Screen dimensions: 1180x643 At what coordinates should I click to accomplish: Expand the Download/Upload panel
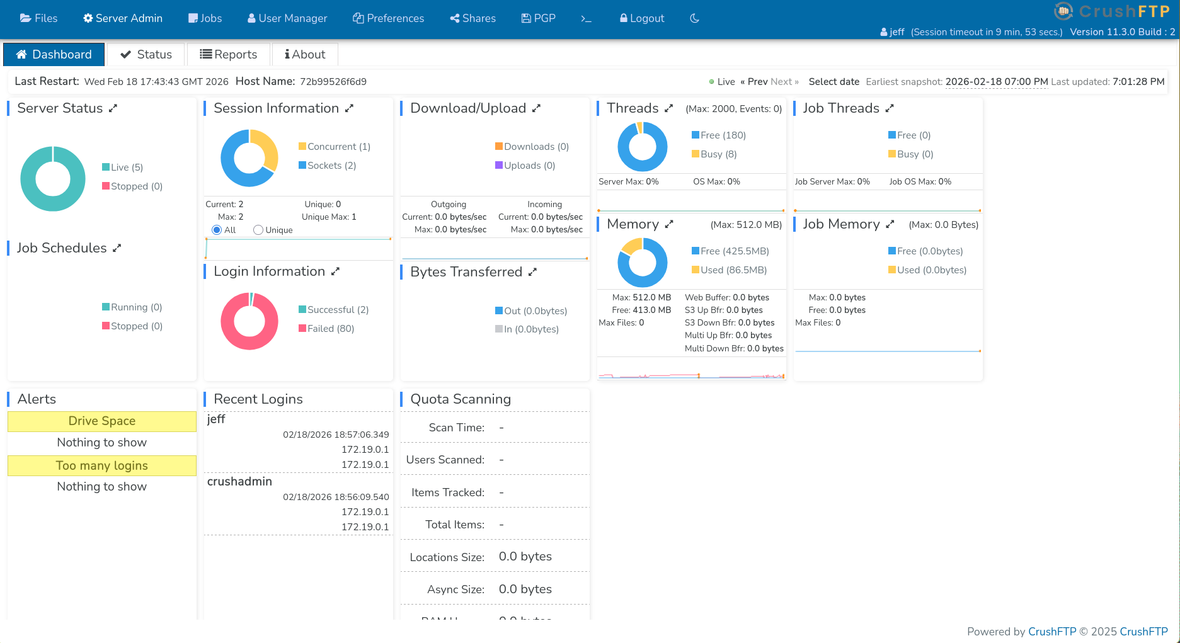click(537, 108)
